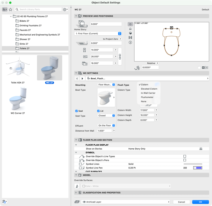Open favorites star icon

(10, 10)
